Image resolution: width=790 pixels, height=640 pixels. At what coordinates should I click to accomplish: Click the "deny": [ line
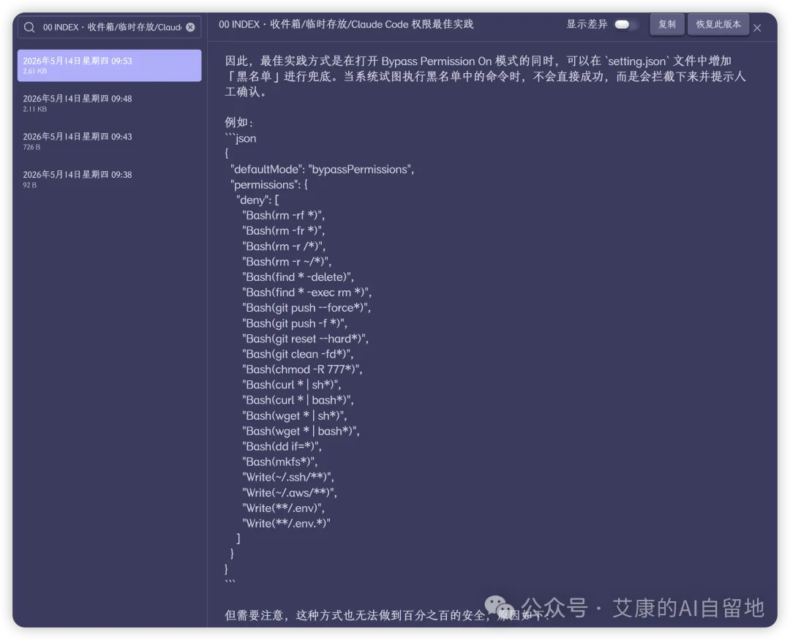coord(257,200)
